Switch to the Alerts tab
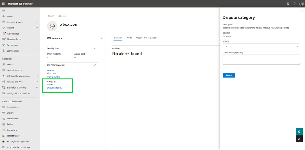 coord(129,38)
